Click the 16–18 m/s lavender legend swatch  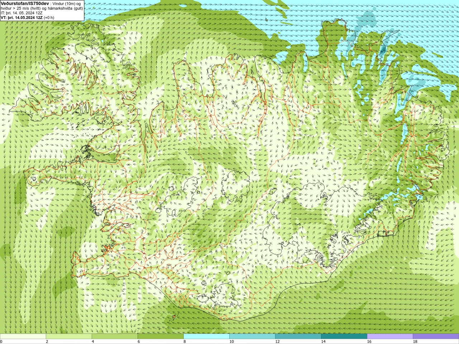pos(390,336)
